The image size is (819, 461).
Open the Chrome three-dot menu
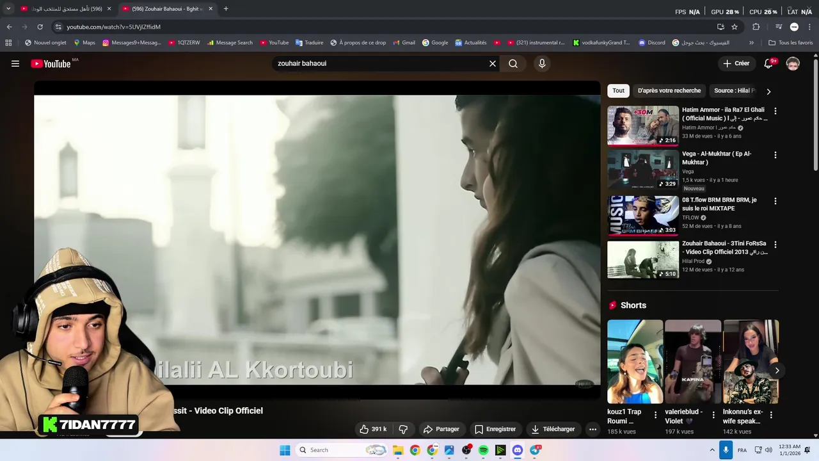(x=810, y=27)
